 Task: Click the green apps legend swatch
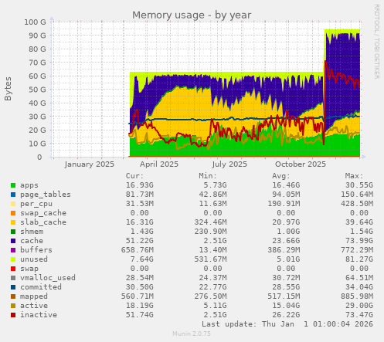pos(13,185)
